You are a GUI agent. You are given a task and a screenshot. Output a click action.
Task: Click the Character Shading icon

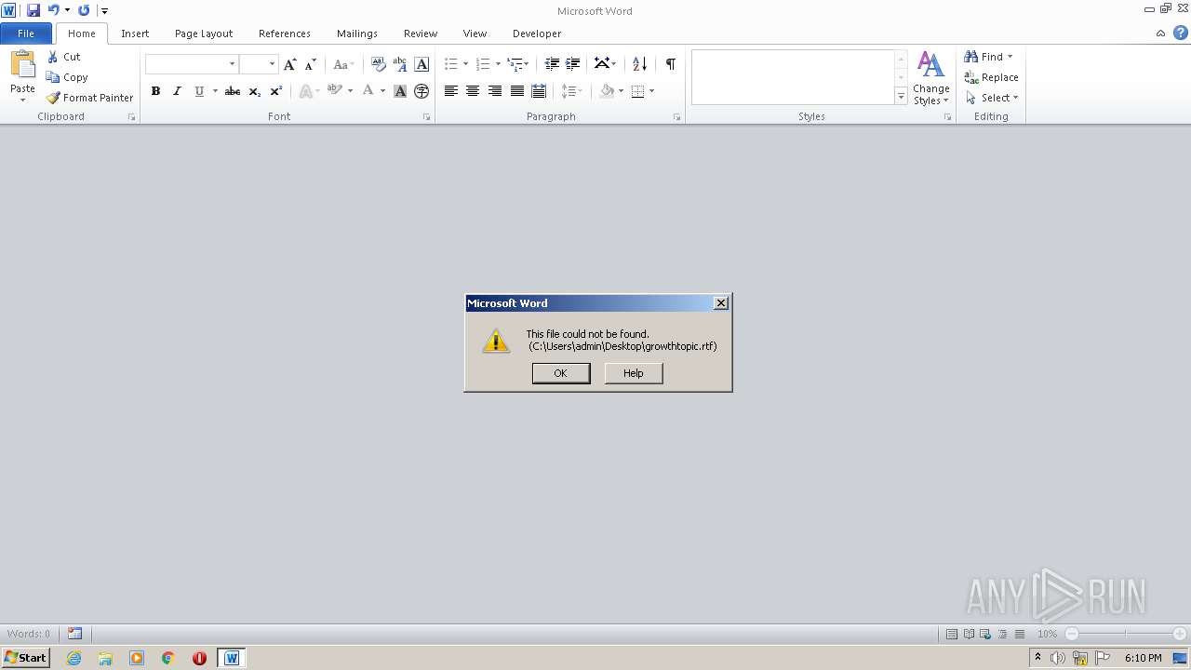point(400,91)
